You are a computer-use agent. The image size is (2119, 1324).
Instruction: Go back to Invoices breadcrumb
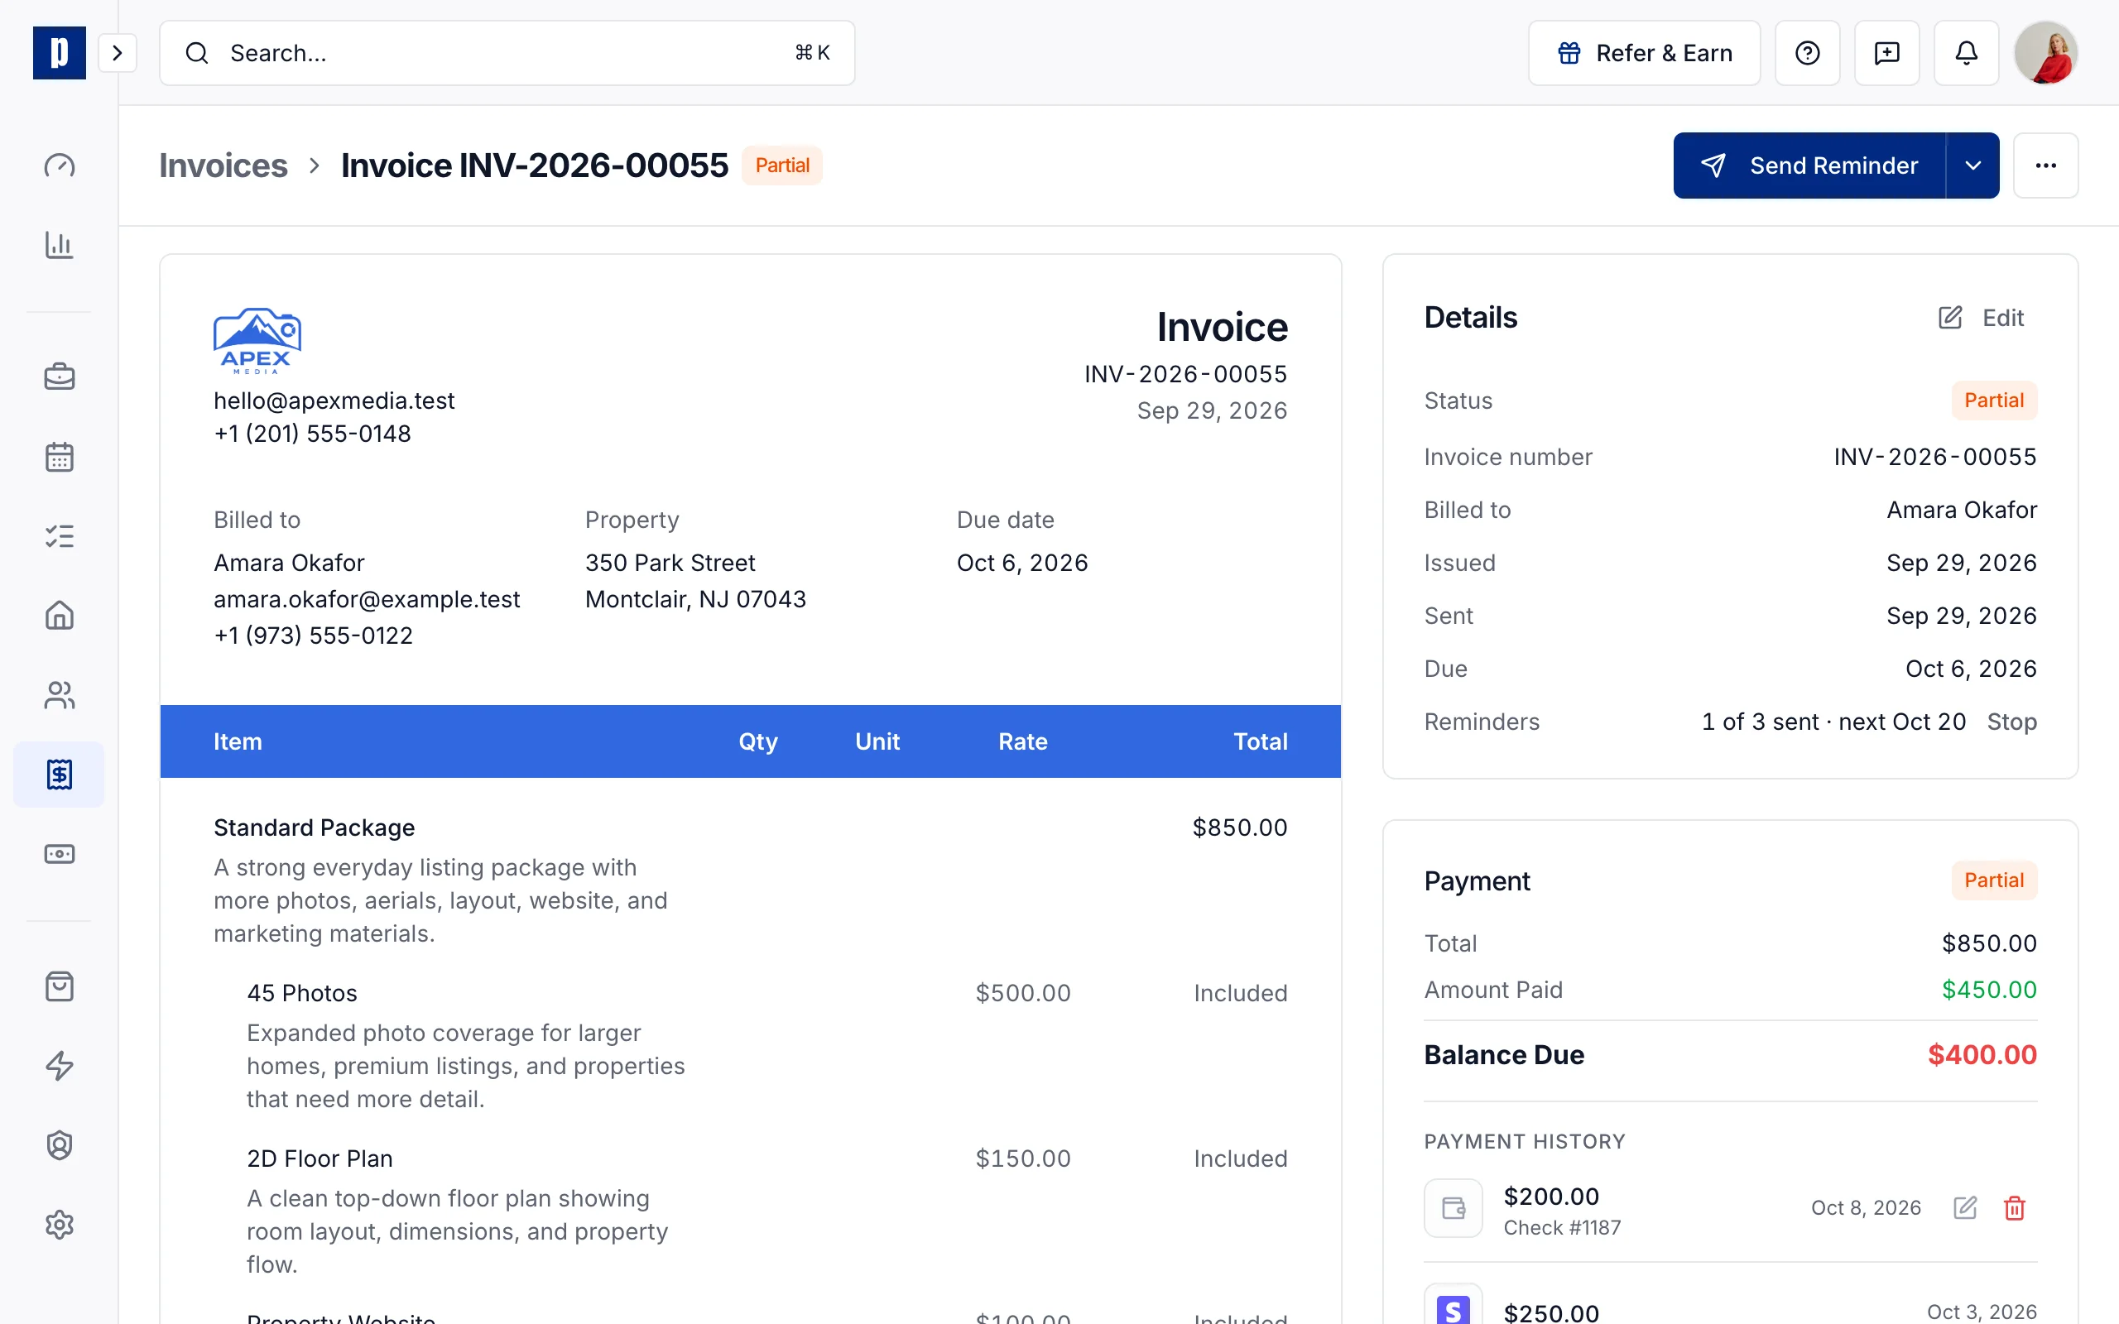tap(223, 165)
